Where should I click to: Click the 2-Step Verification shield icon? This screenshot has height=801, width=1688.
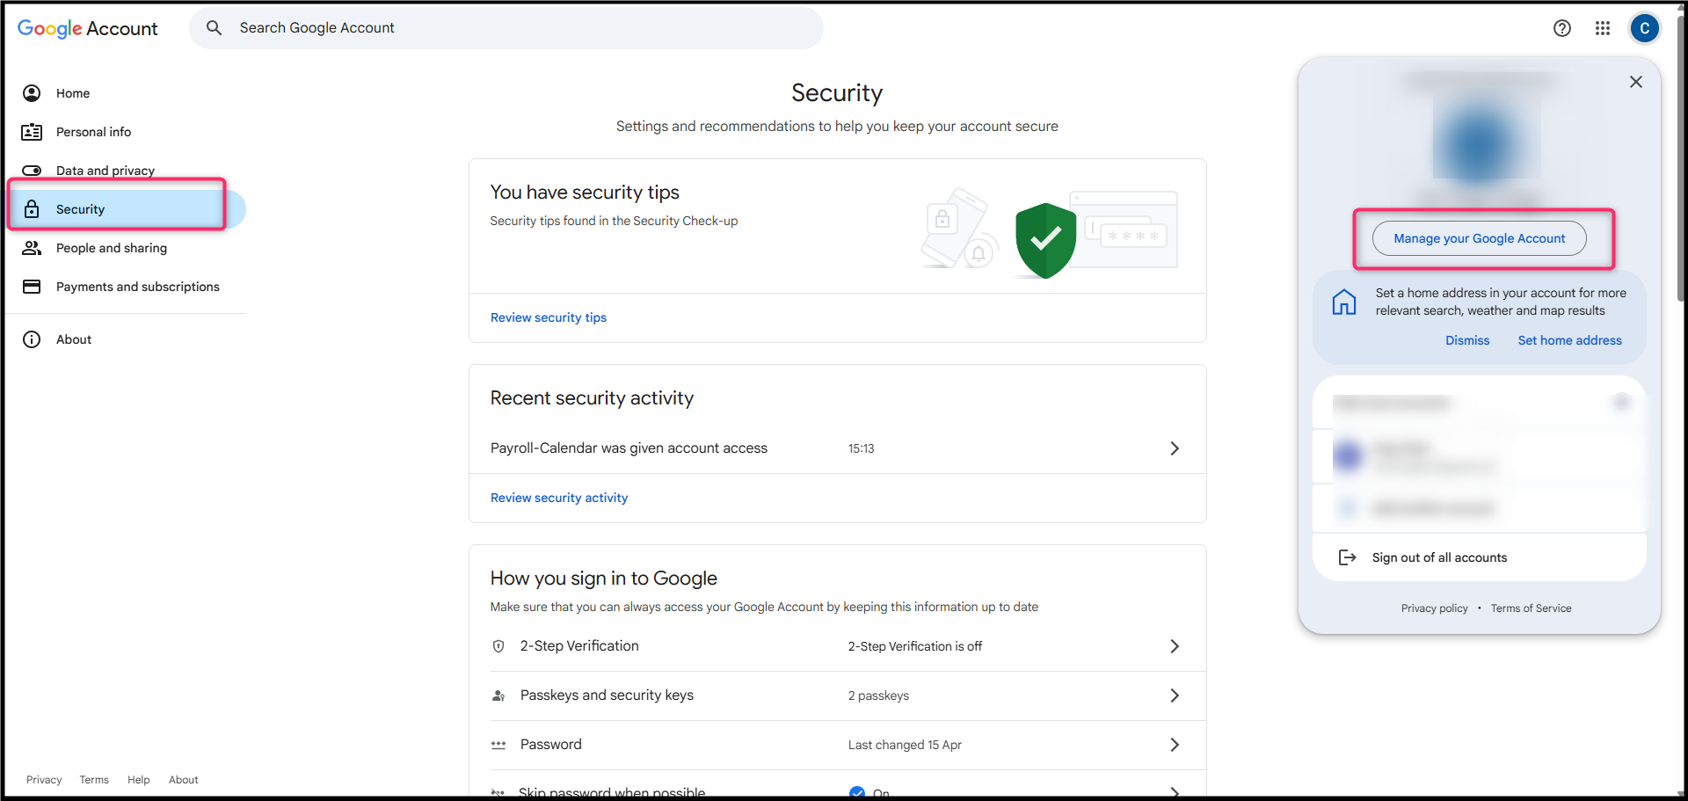point(498,646)
